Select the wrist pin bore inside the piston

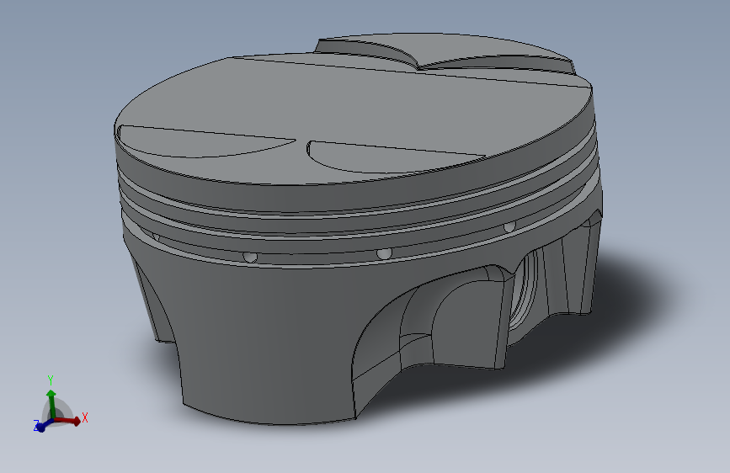[x=525, y=291]
